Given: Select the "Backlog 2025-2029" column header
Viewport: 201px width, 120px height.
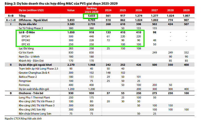Looking at the screenshot, I should pos(90,10).
